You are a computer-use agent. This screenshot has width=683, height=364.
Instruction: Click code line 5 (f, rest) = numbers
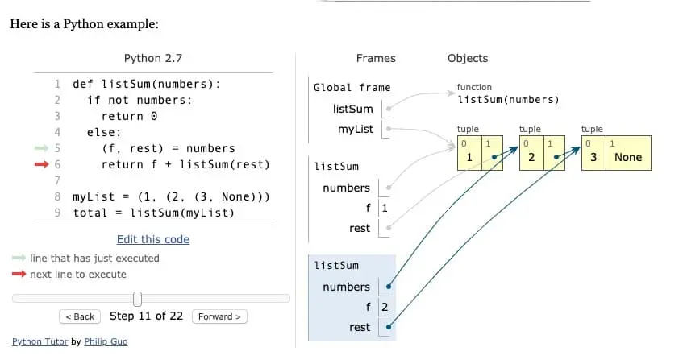(x=169, y=148)
